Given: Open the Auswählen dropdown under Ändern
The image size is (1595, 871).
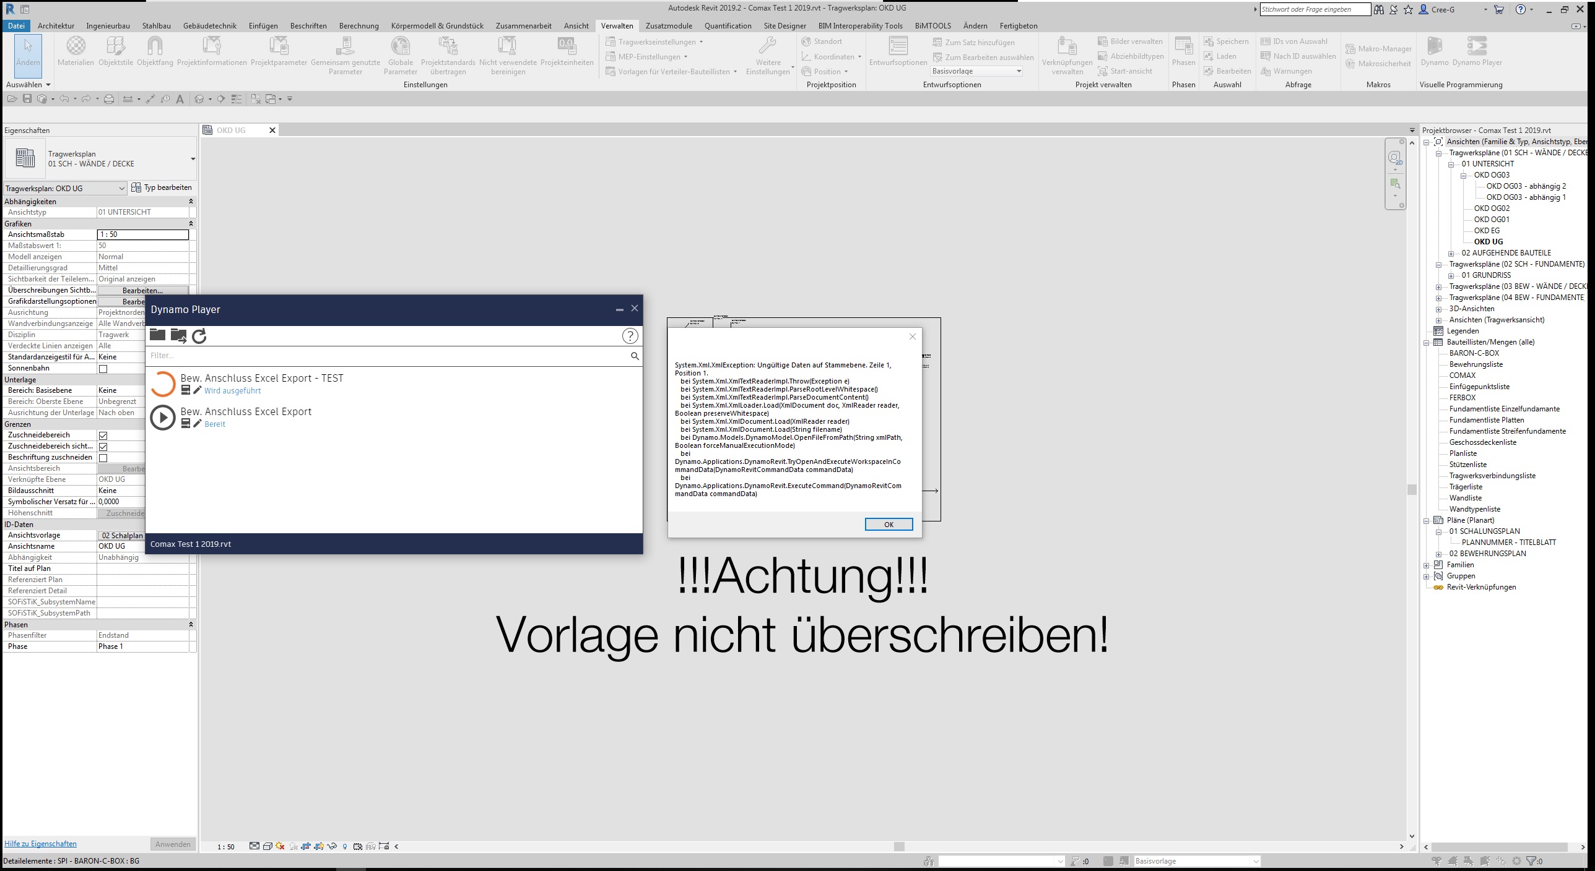Looking at the screenshot, I should (28, 85).
